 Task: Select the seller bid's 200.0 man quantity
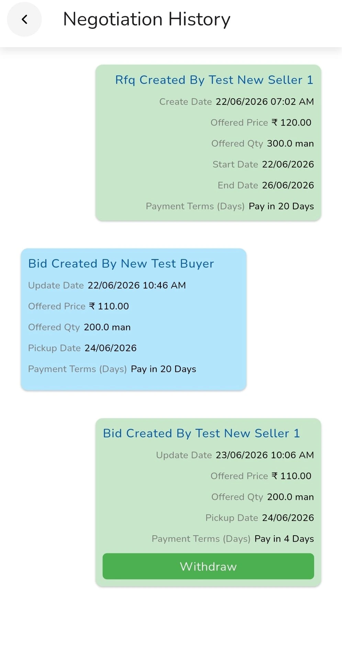[x=290, y=497]
